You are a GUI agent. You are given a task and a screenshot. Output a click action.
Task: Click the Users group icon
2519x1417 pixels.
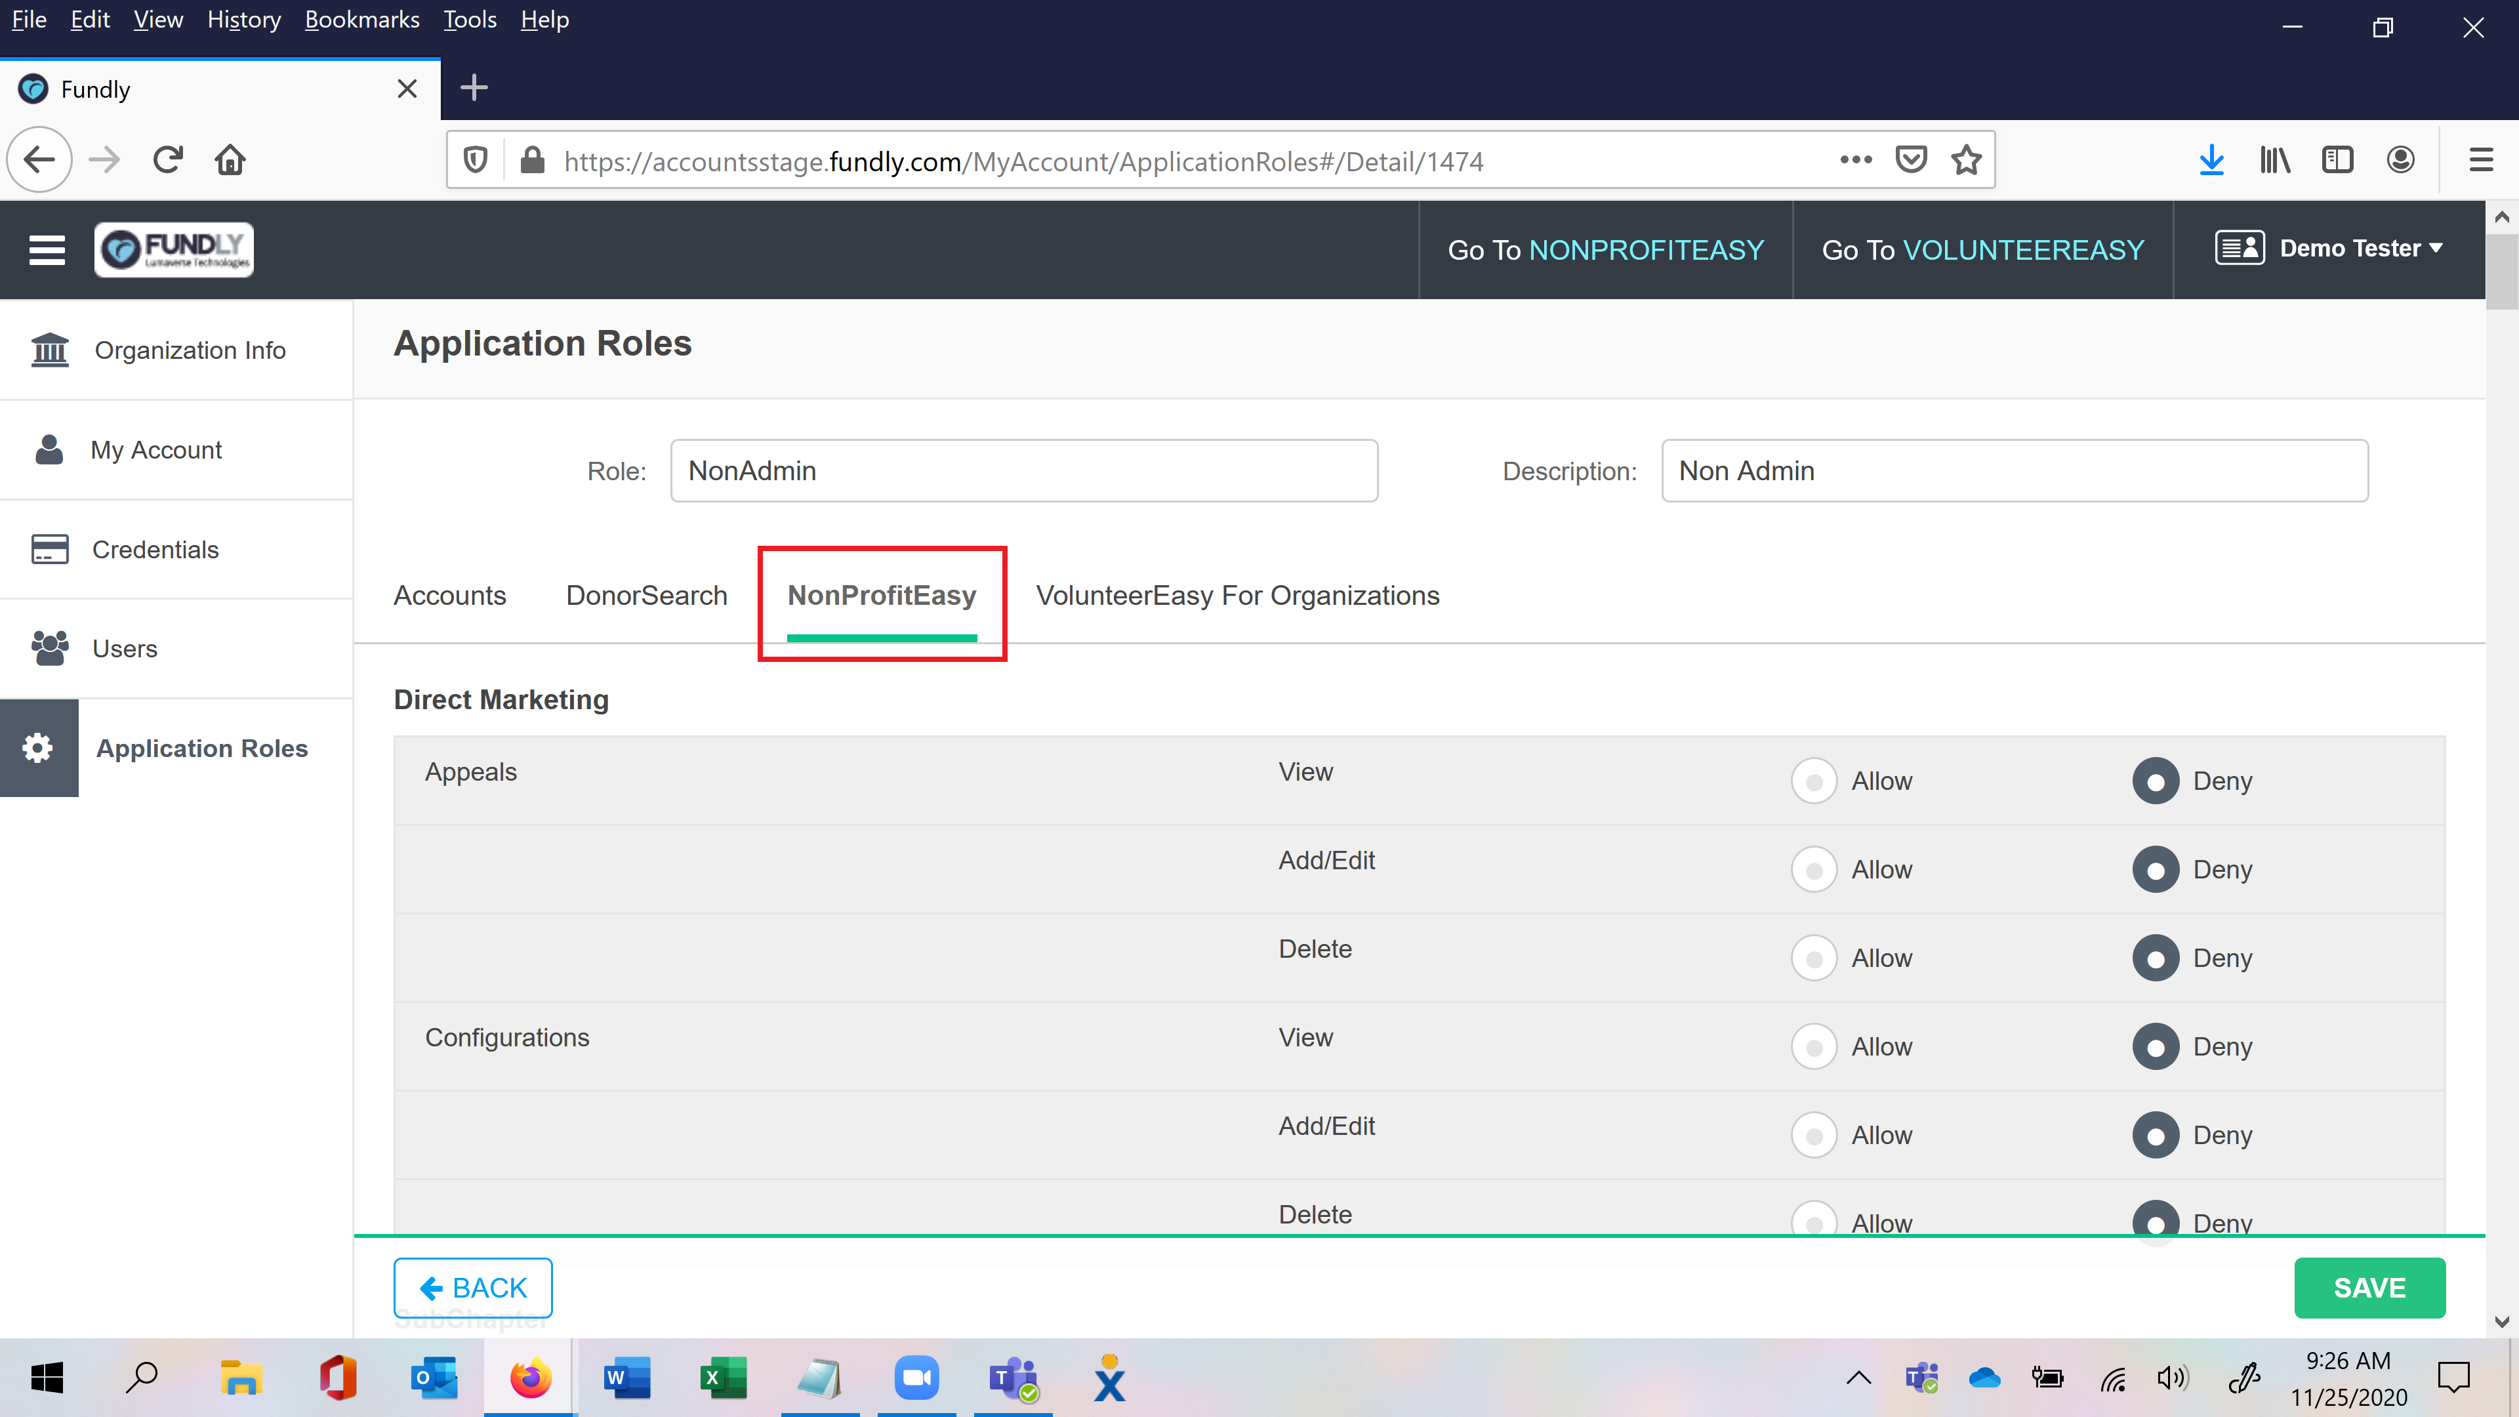50,648
